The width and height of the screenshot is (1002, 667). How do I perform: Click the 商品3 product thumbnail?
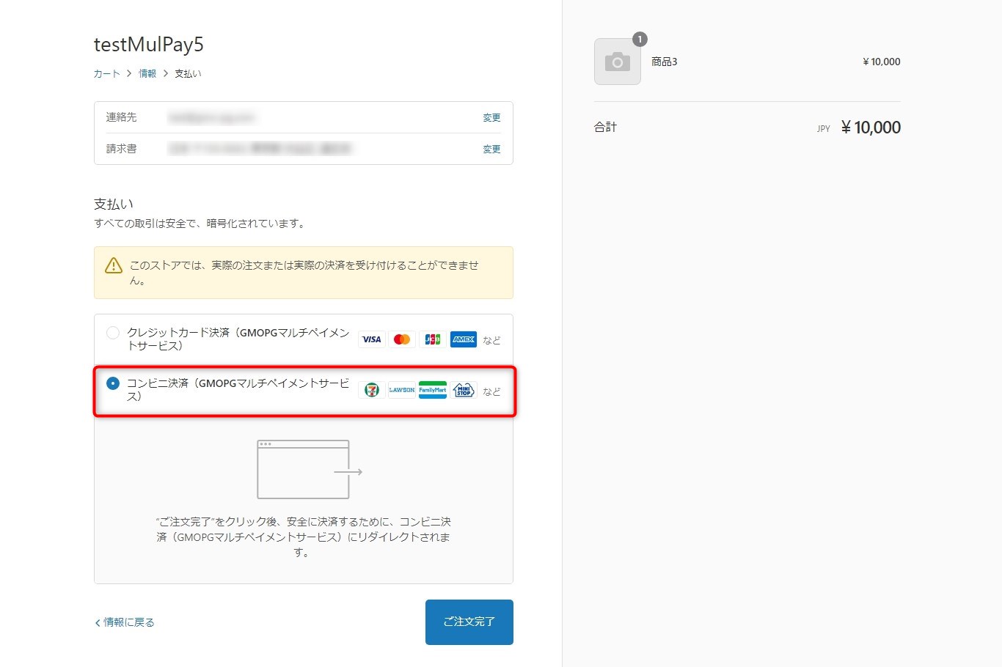(x=618, y=62)
